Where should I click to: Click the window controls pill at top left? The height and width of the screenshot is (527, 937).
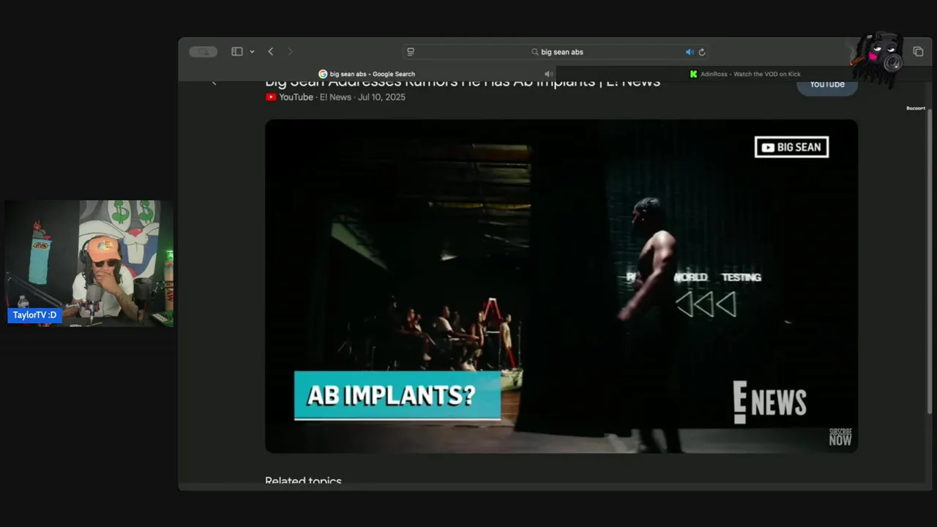tap(203, 52)
